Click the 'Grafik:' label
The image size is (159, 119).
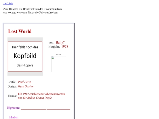click(12, 82)
